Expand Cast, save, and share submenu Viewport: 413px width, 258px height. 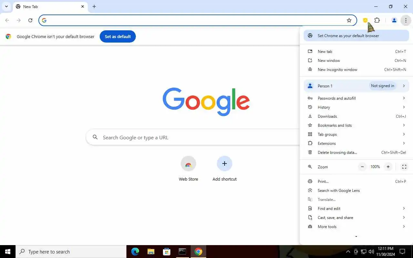(356, 218)
